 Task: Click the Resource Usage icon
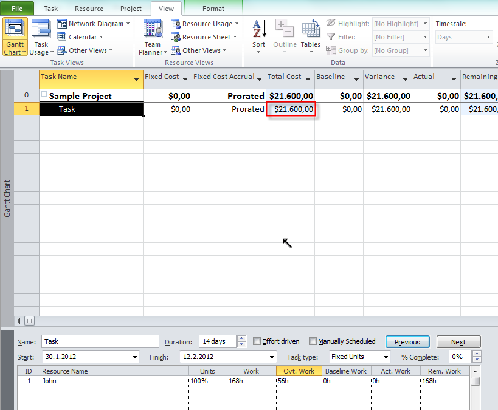pos(176,24)
